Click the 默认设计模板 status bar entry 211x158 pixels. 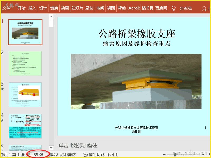(63, 155)
